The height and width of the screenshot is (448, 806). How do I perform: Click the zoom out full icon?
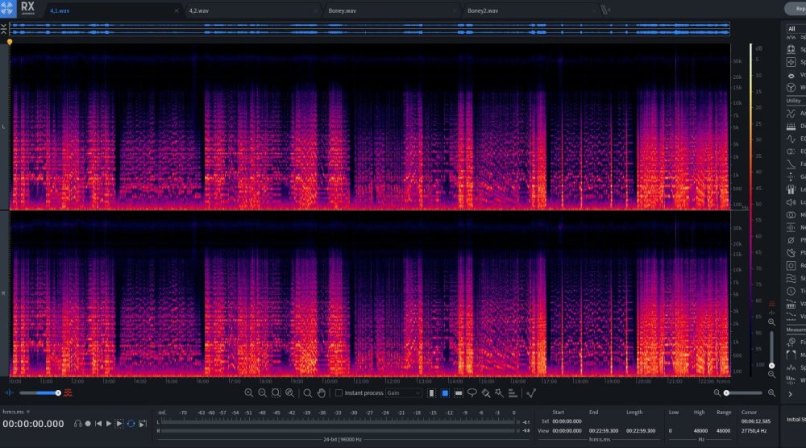point(290,393)
